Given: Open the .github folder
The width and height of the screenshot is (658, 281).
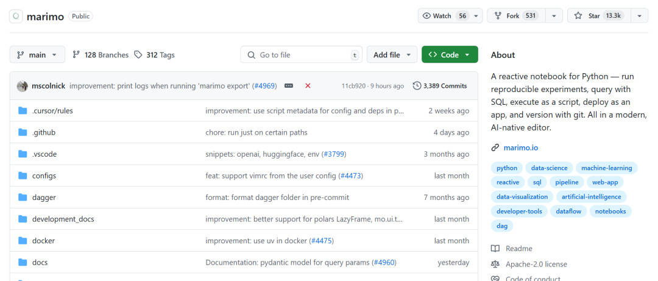Looking at the screenshot, I should (x=44, y=132).
